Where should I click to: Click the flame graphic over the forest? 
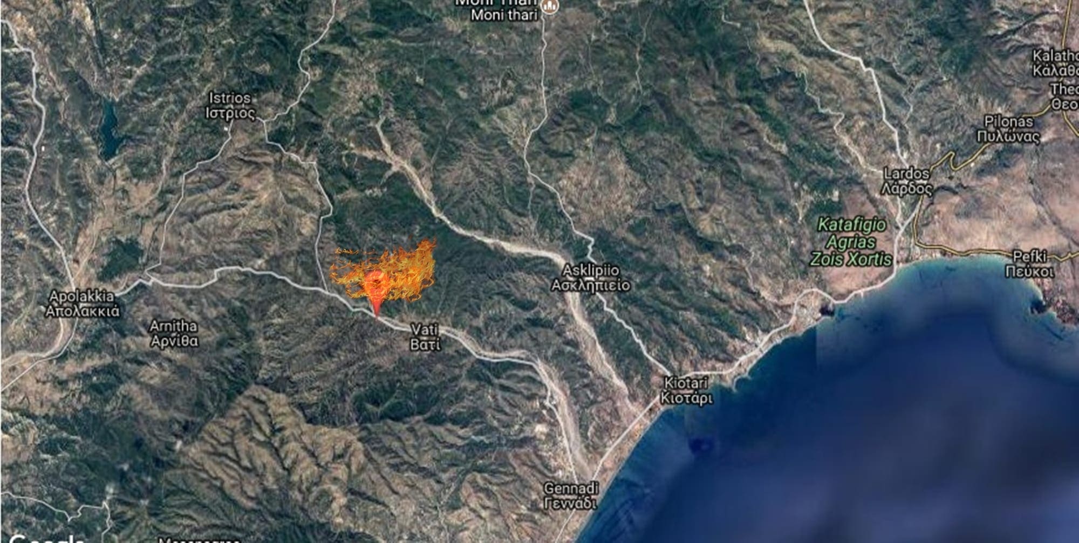coord(384,270)
